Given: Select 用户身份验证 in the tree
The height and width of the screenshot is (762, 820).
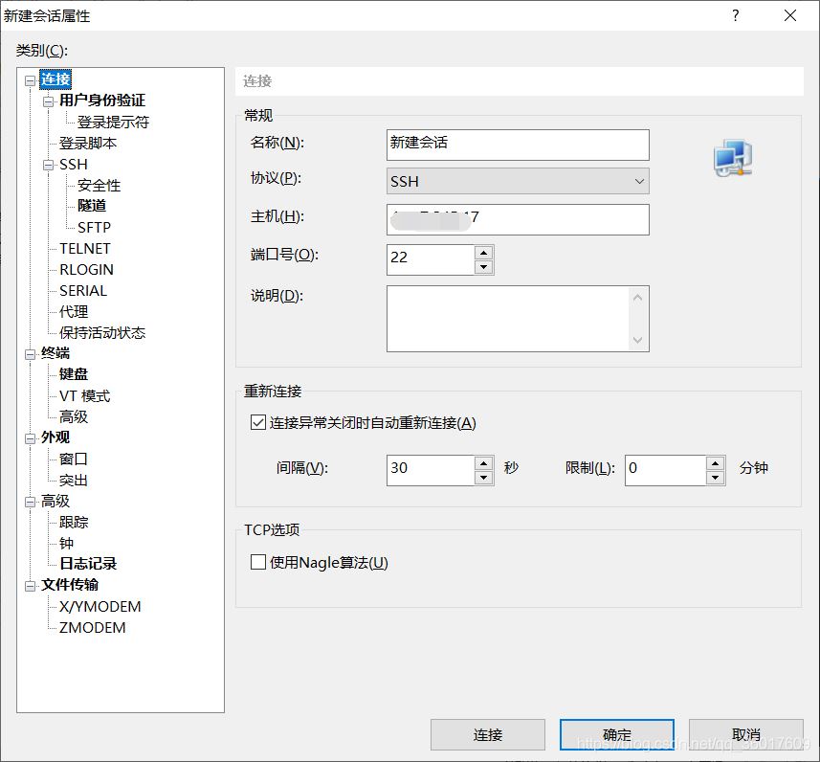Looking at the screenshot, I should click(102, 101).
